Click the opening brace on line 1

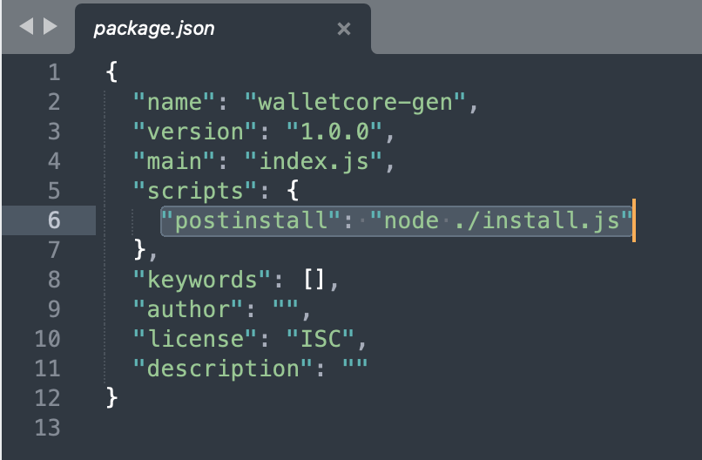coord(111,72)
